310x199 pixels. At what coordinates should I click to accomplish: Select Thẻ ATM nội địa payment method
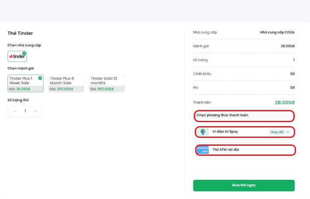pos(244,150)
